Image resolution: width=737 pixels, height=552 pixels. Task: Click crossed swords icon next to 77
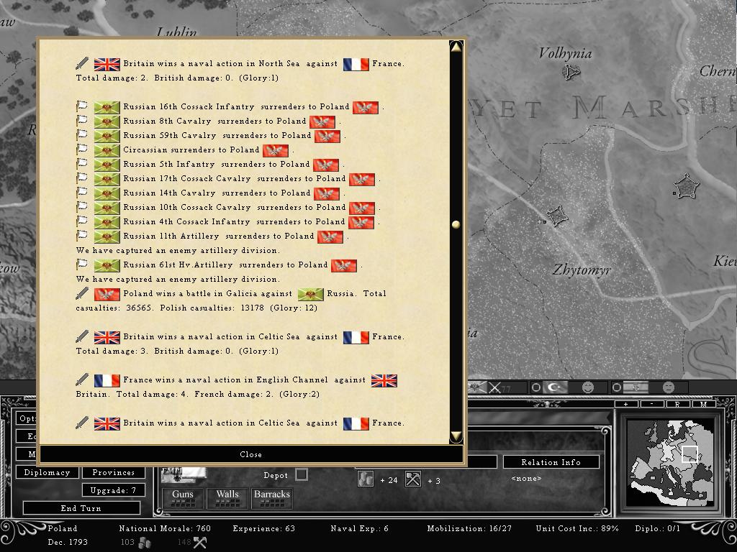[x=494, y=387]
